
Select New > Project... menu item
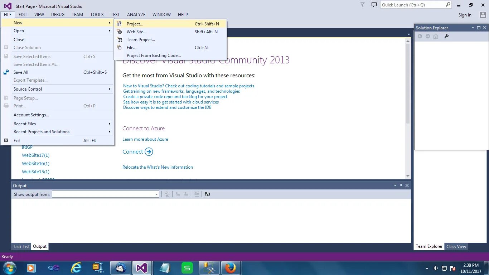[x=170, y=24]
